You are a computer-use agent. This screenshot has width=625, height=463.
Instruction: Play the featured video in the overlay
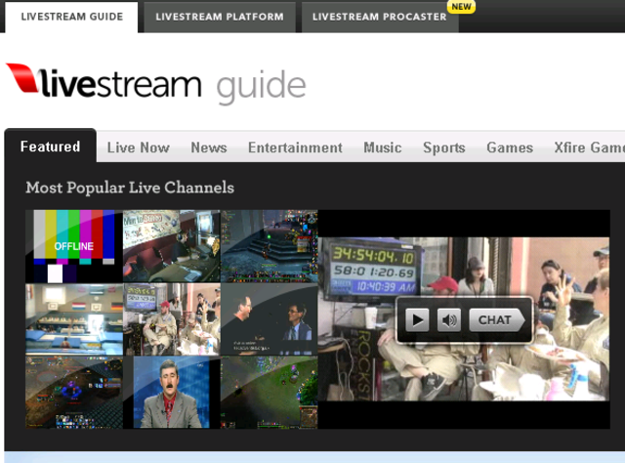click(417, 319)
